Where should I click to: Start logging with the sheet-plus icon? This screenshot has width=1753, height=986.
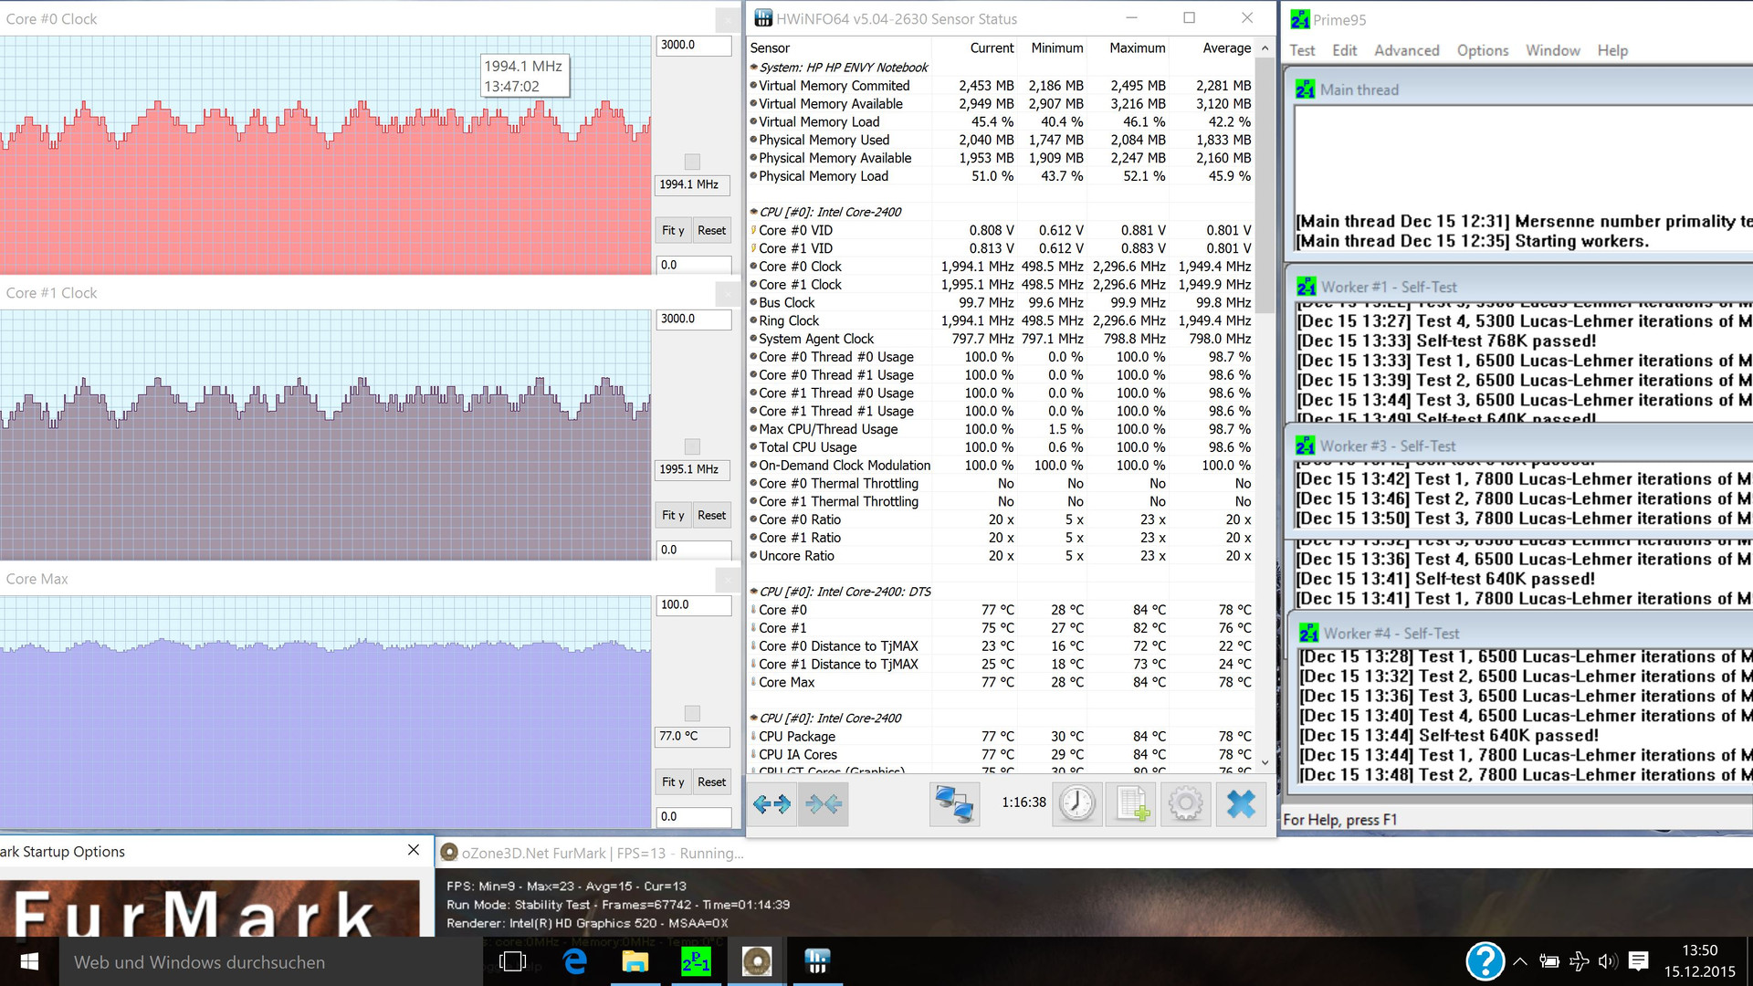(1132, 804)
